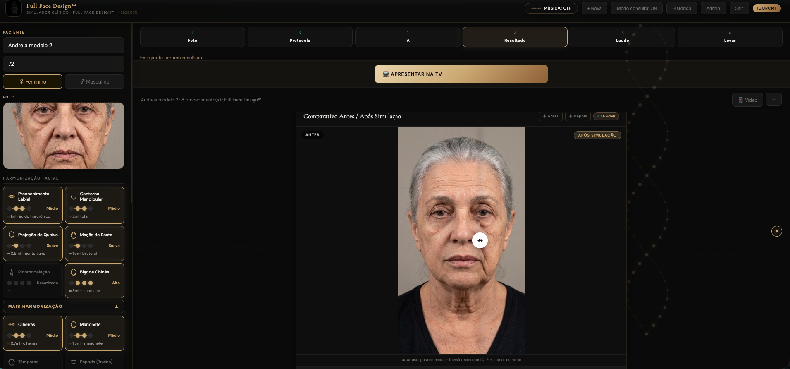Image resolution: width=790 pixels, height=369 pixels.
Task: Click the icon on Marionete card
Action: 74,325
